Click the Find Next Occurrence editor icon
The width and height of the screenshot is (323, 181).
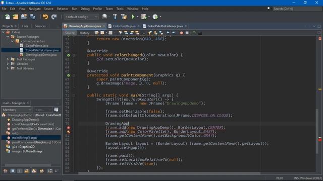click(x=132, y=33)
